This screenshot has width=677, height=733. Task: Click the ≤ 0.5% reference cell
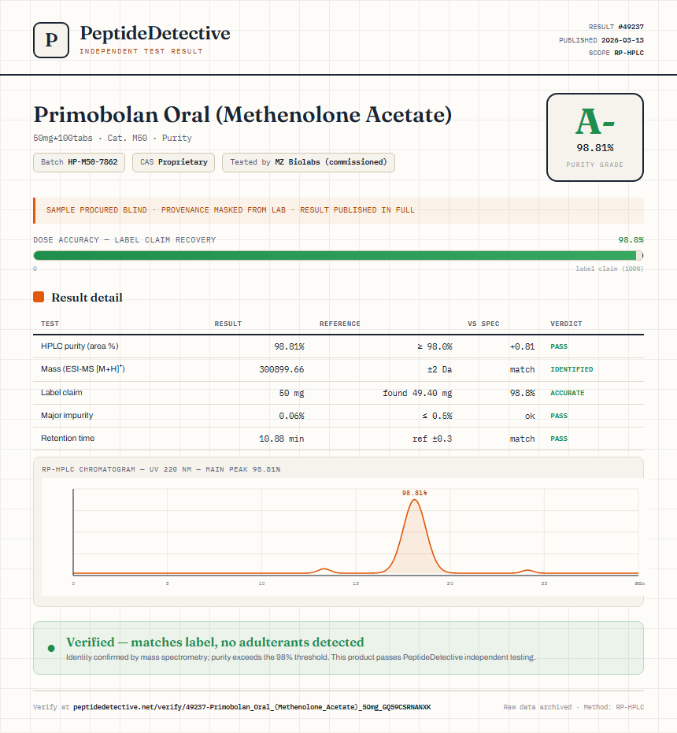[x=437, y=416]
